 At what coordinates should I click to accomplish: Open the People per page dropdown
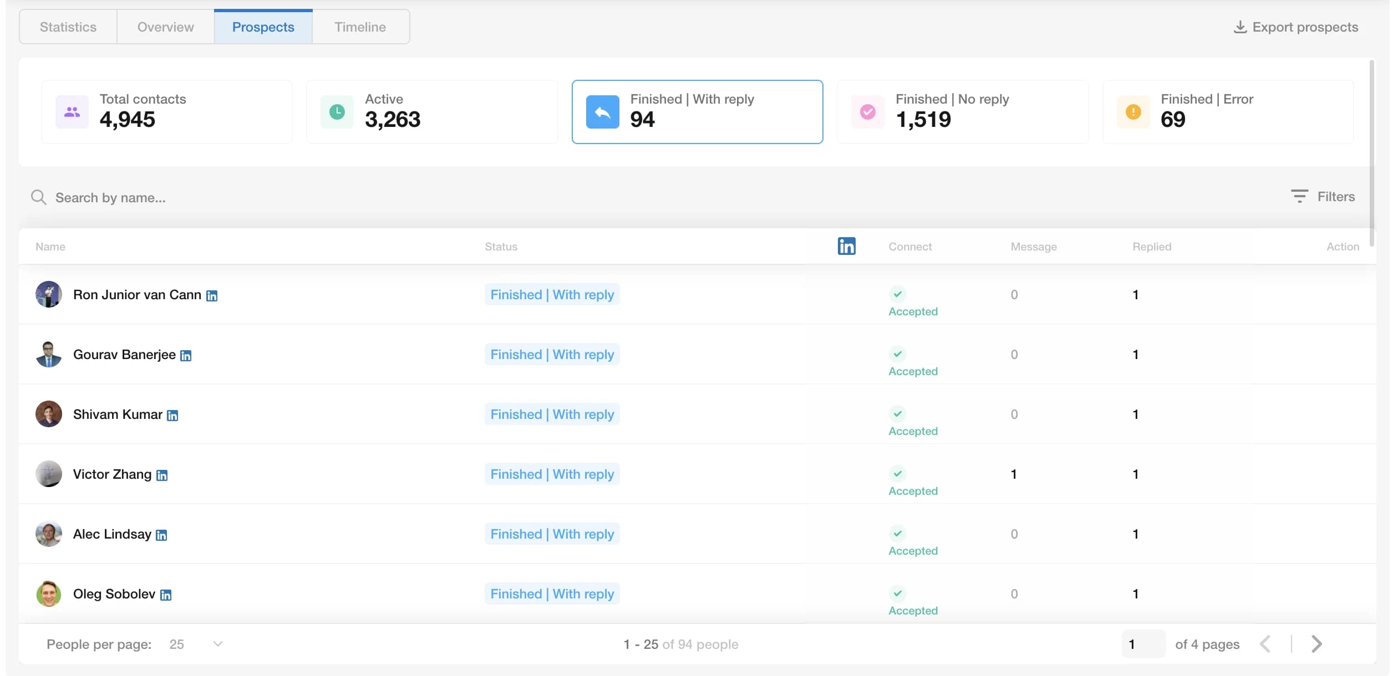point(195,644)
